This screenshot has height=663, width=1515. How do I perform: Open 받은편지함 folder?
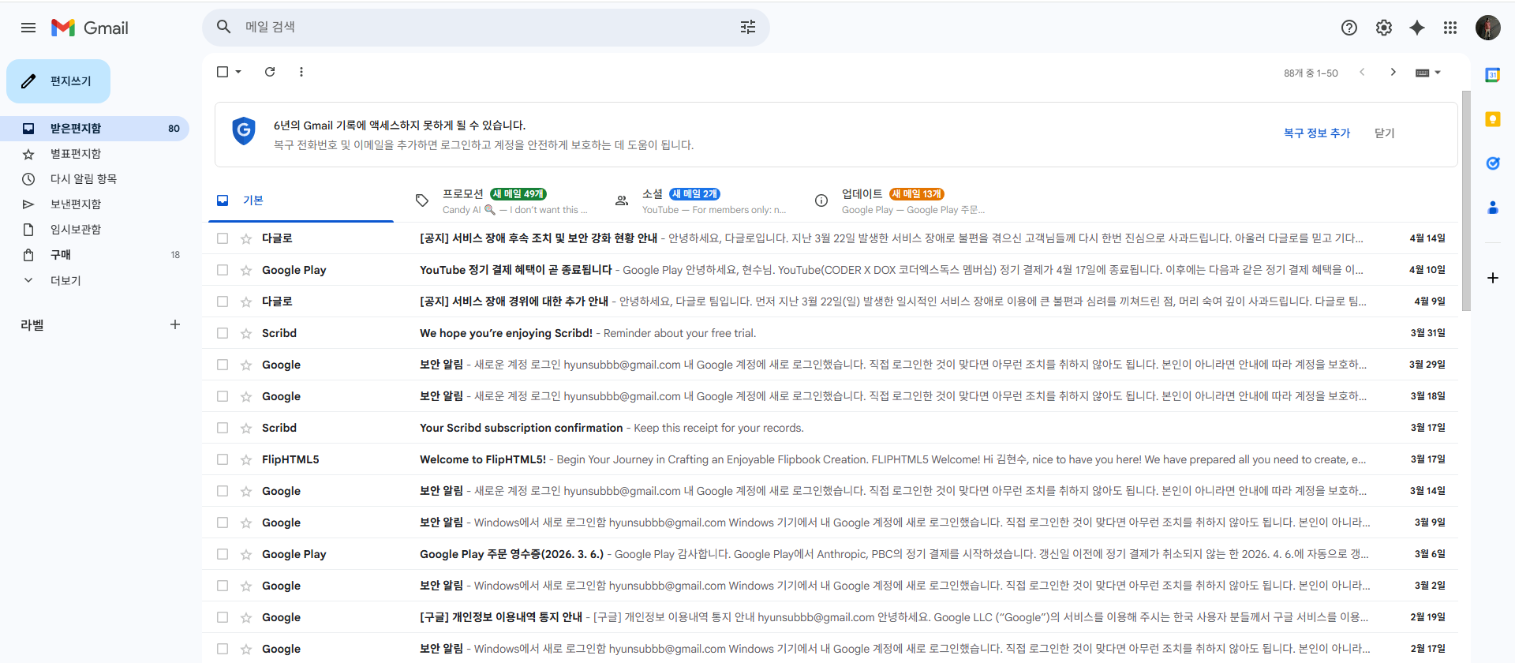[95, 129]
